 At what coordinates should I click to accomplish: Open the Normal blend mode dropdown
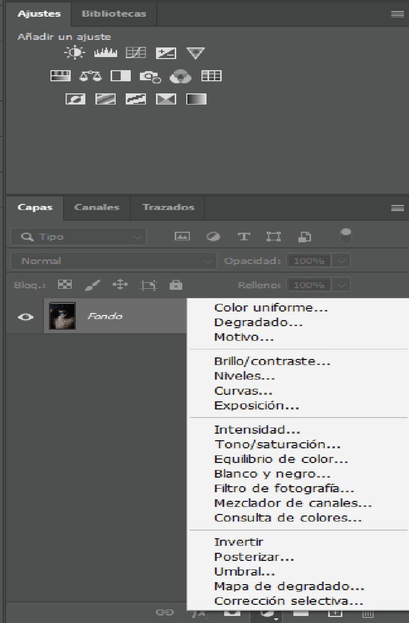click(114, 261)
